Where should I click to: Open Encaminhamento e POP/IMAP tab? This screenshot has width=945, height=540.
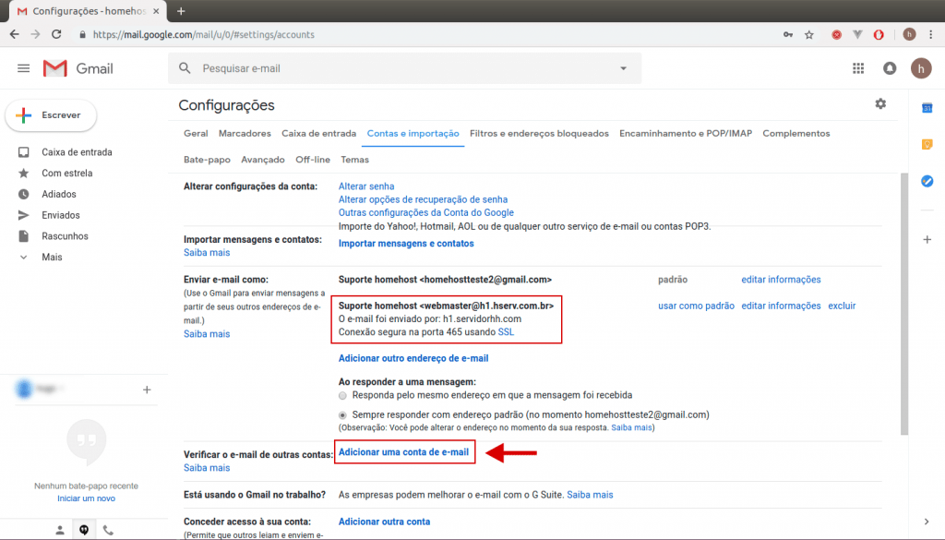(x=686, y=133)
